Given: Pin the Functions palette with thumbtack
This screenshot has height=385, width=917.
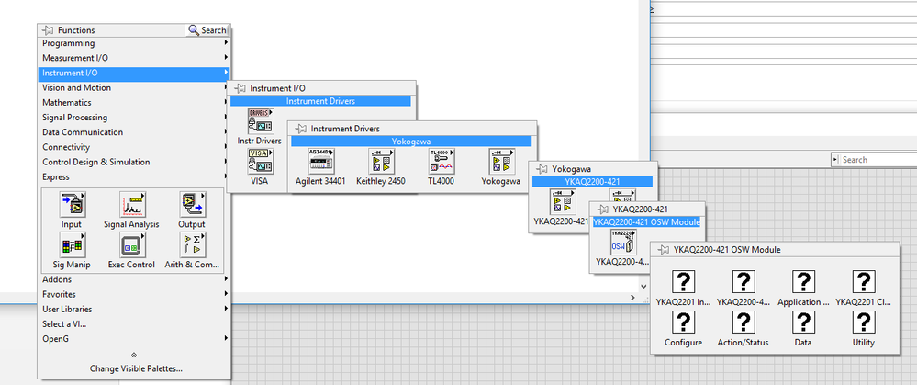Looking at the screenshot, I should click(48, 30).
